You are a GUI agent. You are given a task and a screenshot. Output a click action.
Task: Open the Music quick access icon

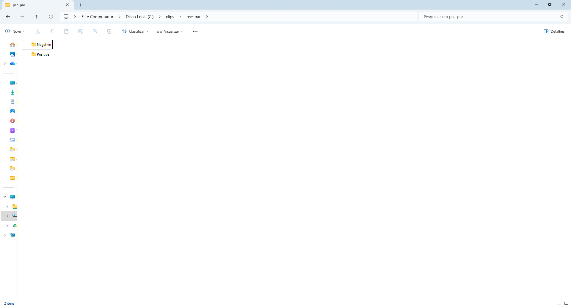[12, 121]
